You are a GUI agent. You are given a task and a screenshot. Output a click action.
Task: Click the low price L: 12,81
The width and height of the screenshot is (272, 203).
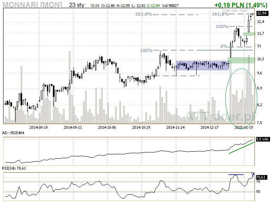138,6
